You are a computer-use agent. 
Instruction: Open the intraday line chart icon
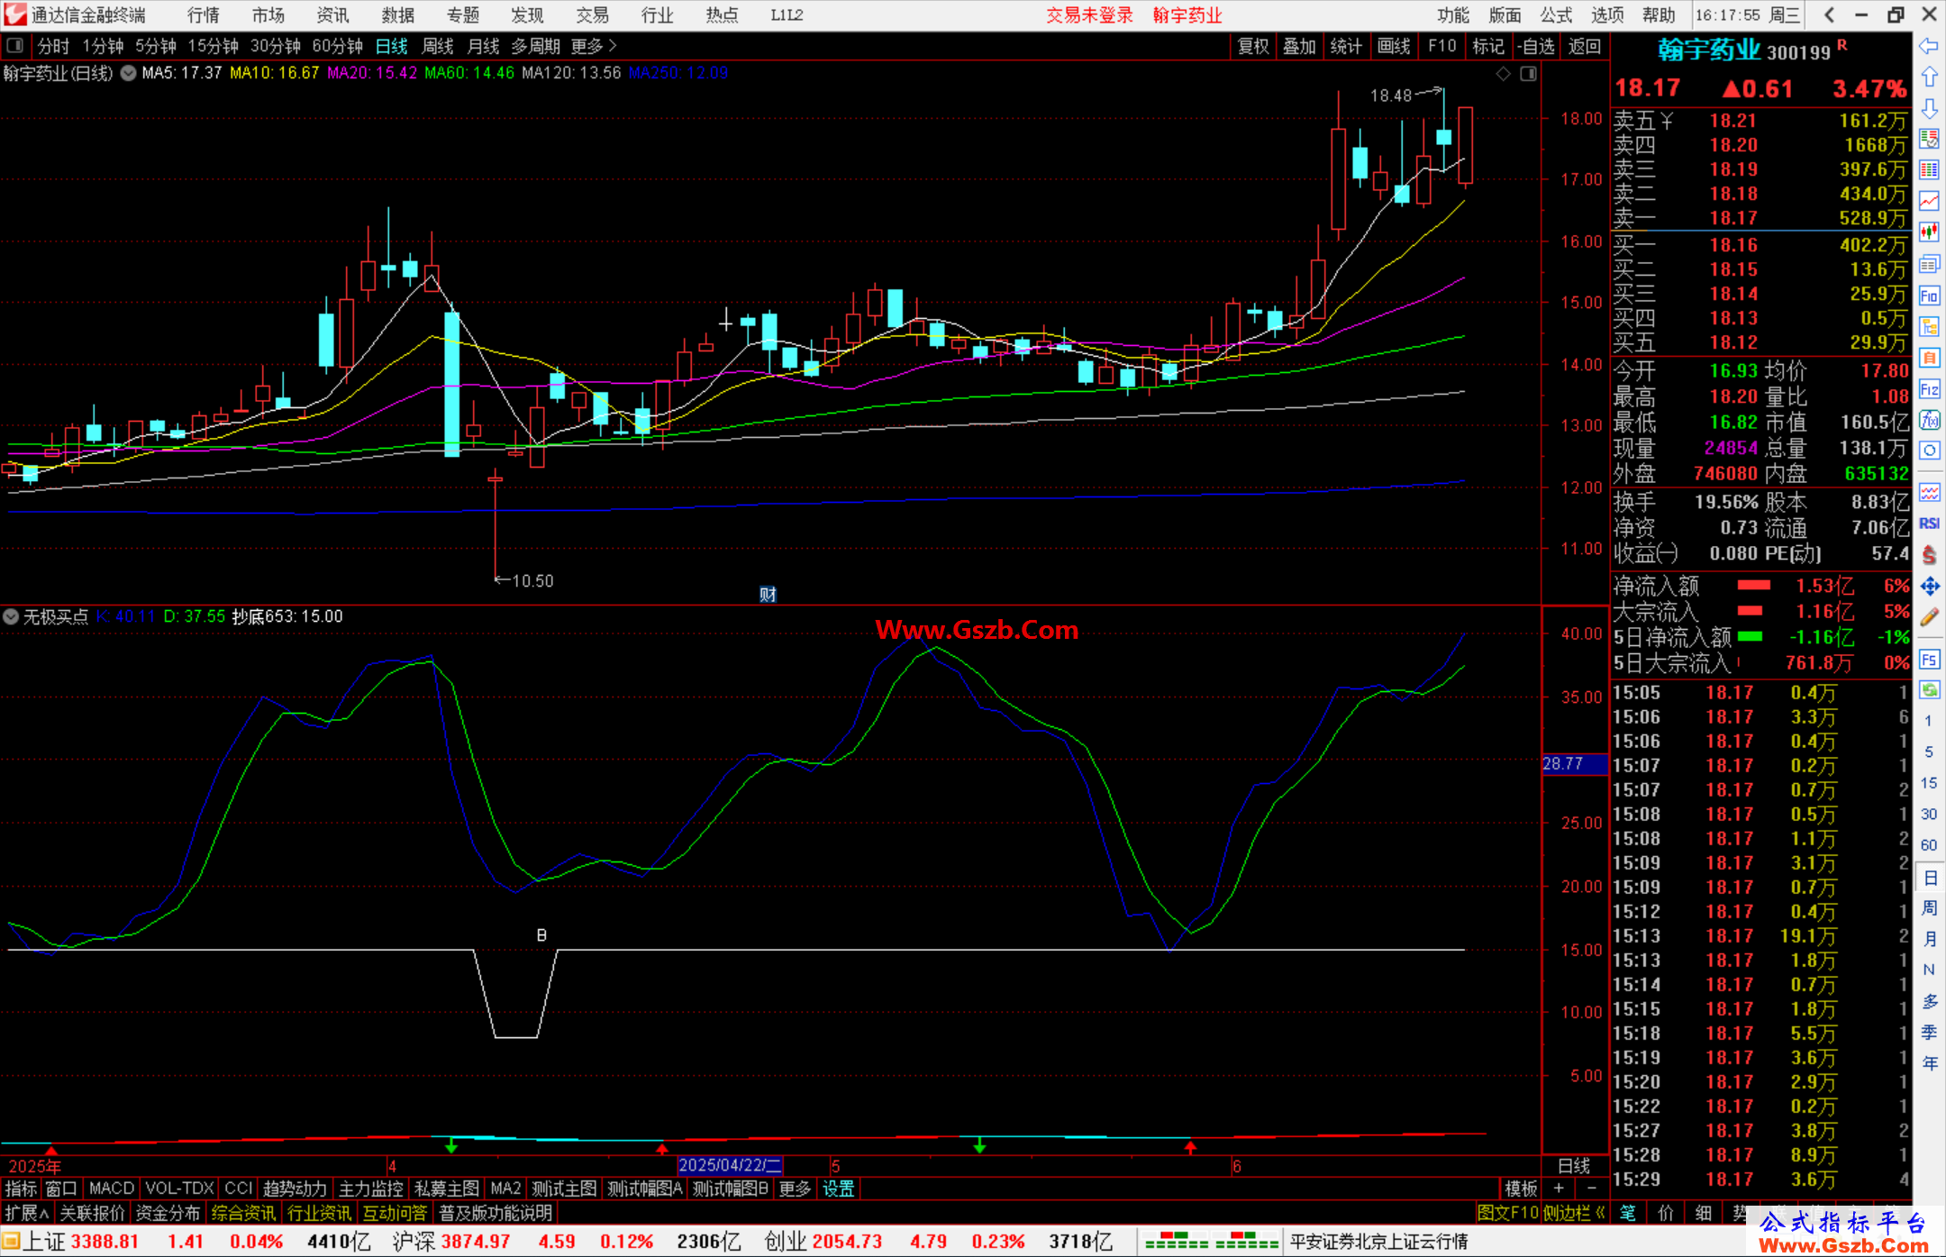point(1929,201)
